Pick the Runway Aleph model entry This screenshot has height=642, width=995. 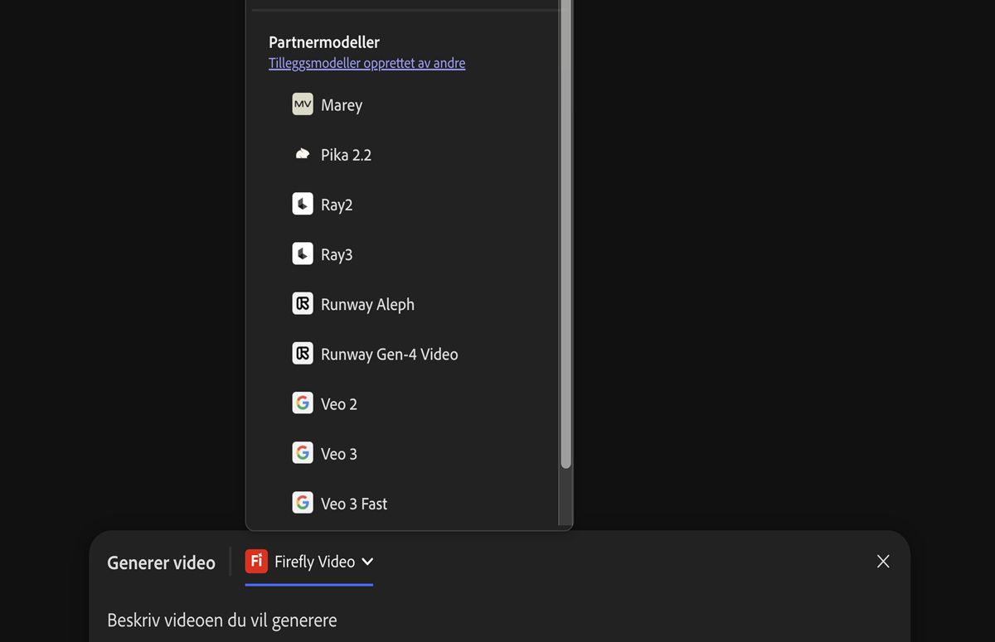pyautogui.click(x=367, y=304)
